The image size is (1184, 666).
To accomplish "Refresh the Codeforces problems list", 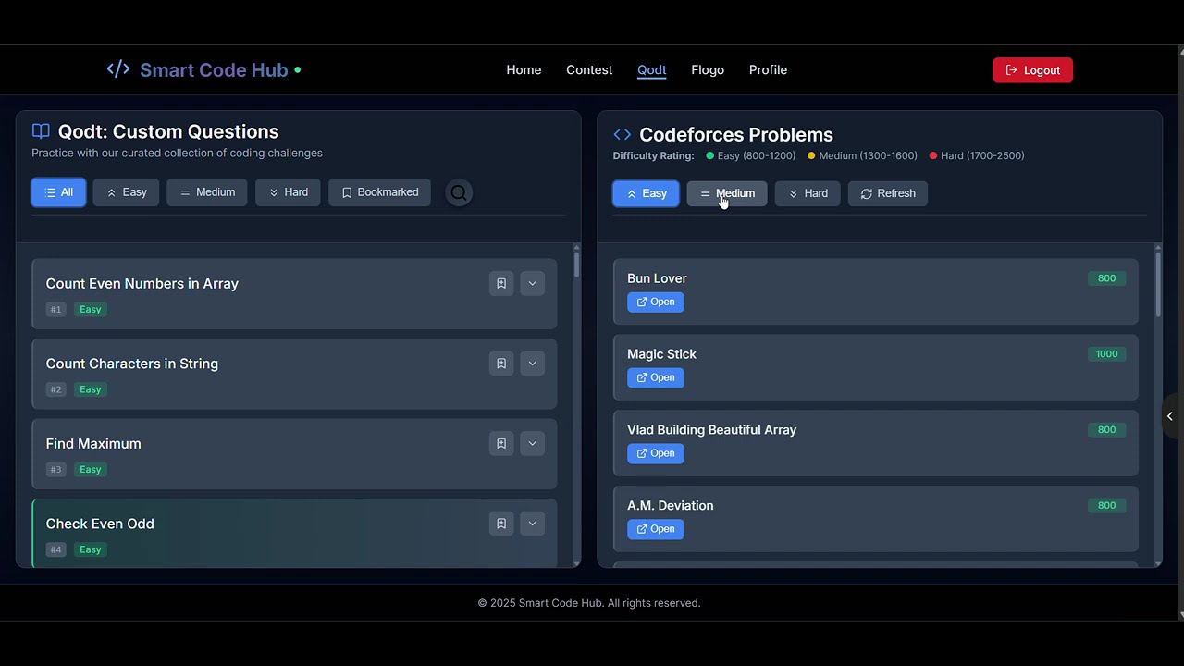I will point(888,193).
